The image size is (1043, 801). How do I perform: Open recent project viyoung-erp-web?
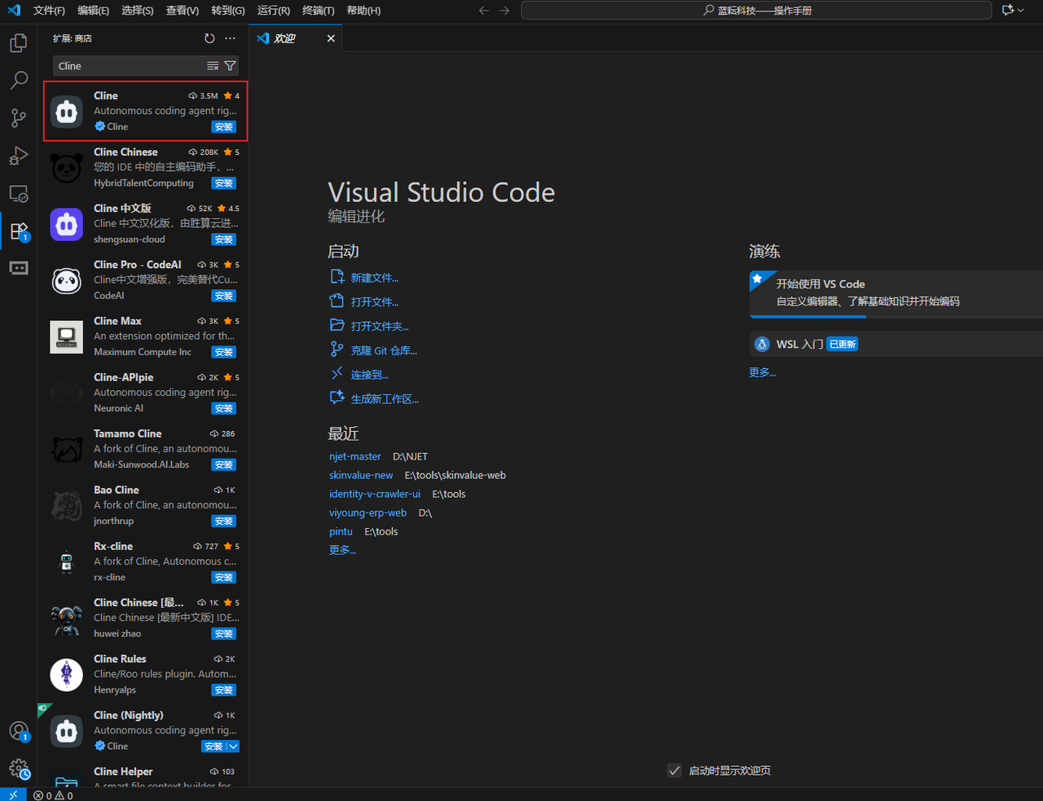(x=367, y=513)
